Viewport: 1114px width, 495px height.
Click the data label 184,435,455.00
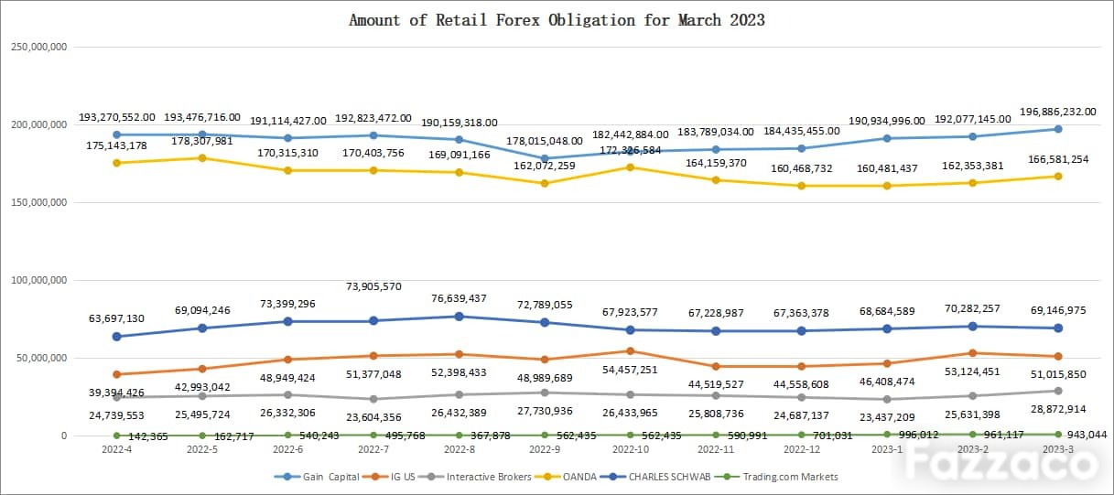point(802,131)
